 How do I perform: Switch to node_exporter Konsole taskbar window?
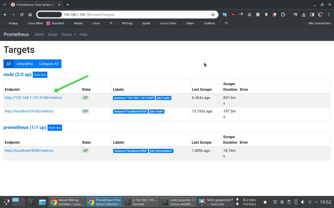178,202
